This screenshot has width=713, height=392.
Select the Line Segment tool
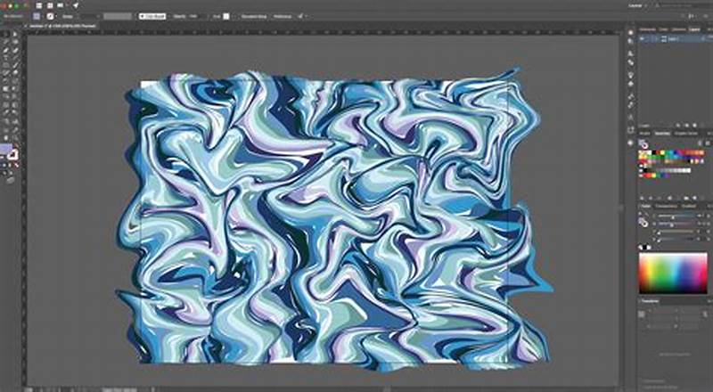15,58
